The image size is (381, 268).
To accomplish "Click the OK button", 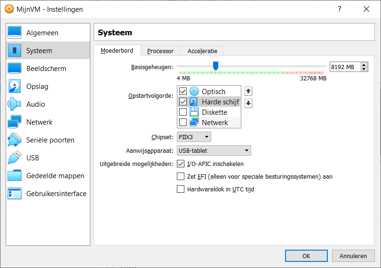I will [x=306, y=256].
